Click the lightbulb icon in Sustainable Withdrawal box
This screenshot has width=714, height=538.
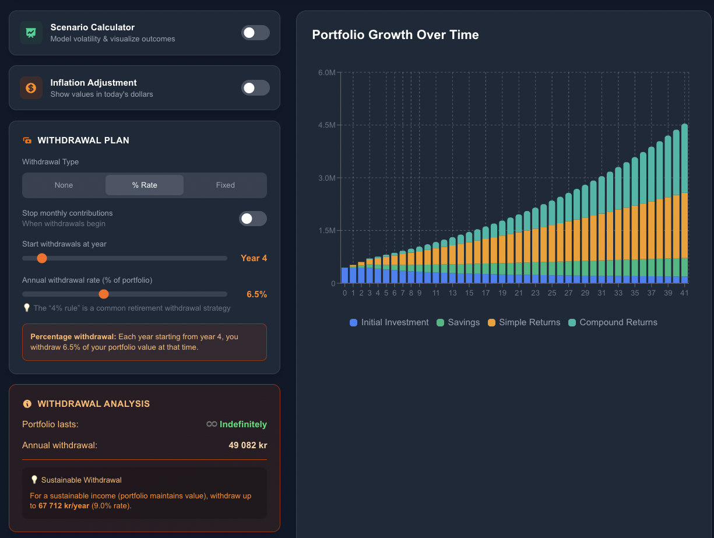pyautogui.click(x=34, y=479)
